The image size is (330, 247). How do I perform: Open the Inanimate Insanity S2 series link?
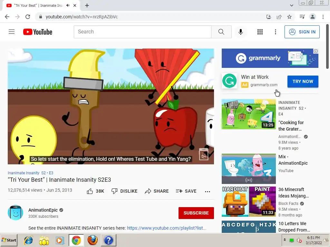(x=31, y=173)
